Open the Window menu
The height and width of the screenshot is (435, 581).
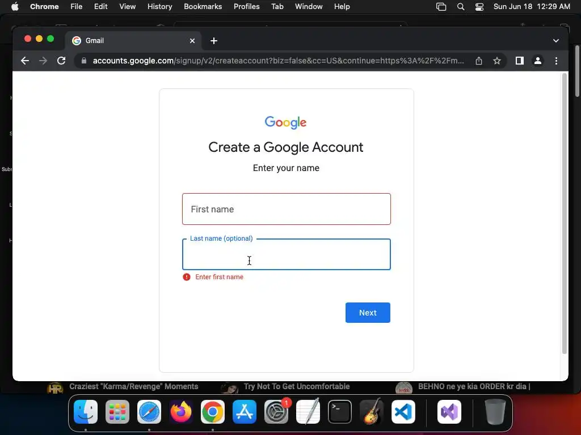(x=309, y=6)
